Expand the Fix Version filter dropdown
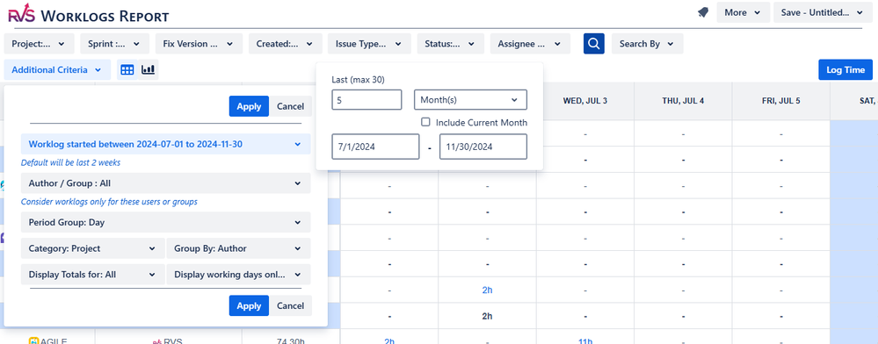 199,44
